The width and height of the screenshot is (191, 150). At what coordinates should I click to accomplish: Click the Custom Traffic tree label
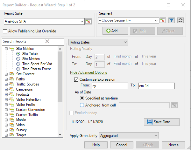pyautogui.click(x=27, y=115)
